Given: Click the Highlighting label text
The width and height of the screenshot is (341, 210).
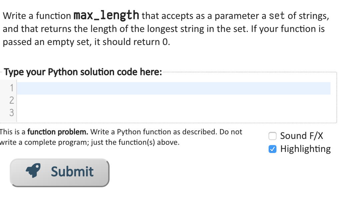Looking at the screenshot, I should [305, 149].
